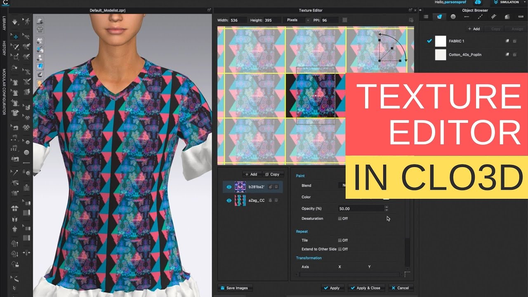This screenshot has width=528, height=297.
Task: Click the selected texture surface display icon
Action: (40, 66)
